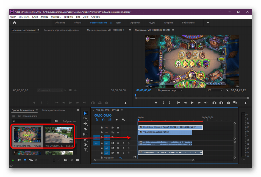Click Extract button in Program monitor

tap(221, 103)
